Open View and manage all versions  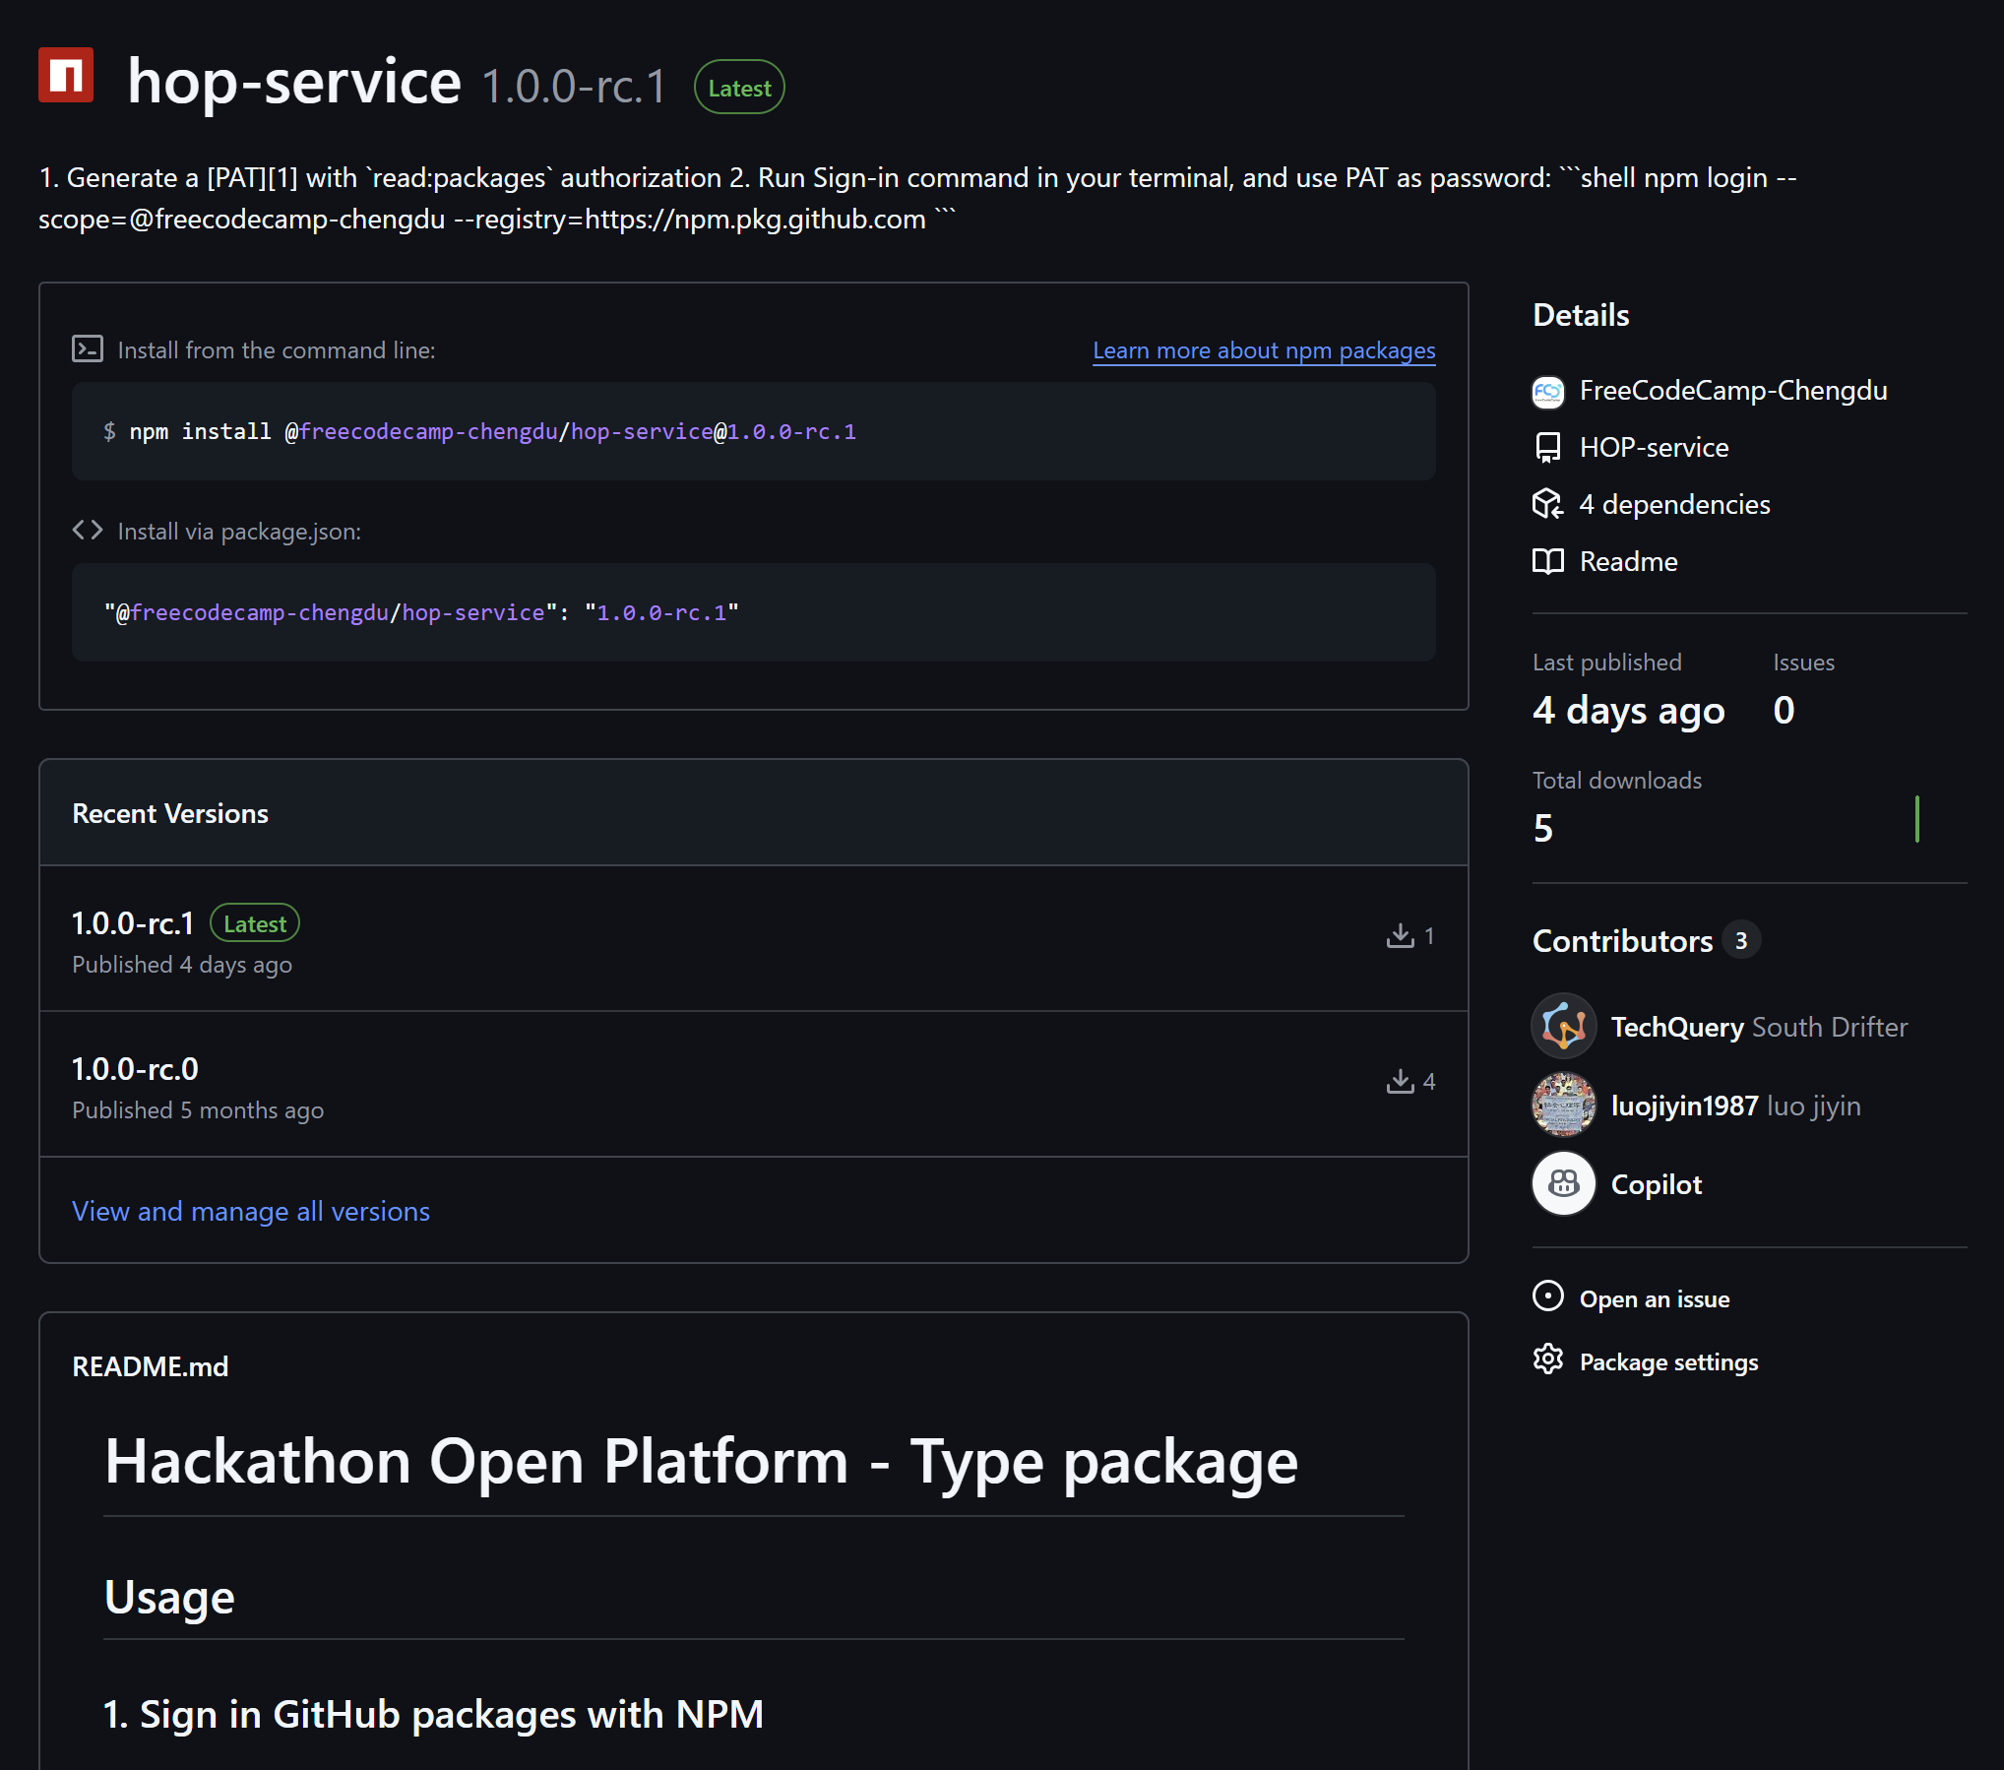[251, 1211]
